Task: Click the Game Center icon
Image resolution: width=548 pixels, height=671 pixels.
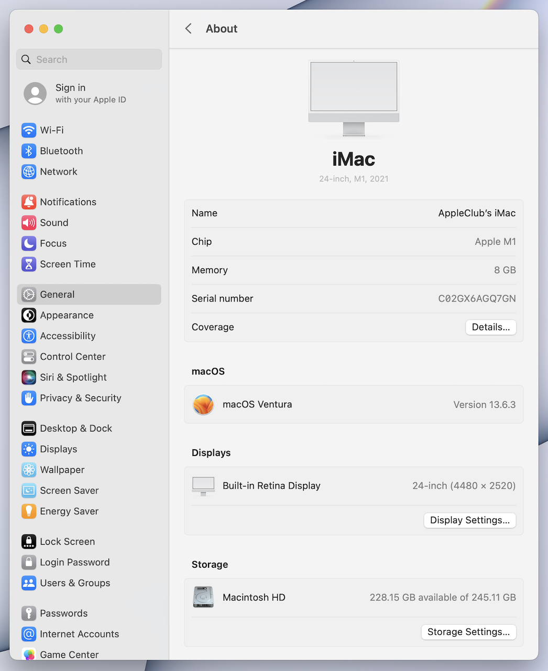Action: coord(29,654)
